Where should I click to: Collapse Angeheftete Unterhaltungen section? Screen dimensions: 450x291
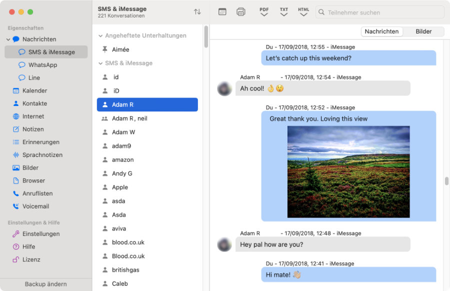pyautogui.click(x=100, y=36)
